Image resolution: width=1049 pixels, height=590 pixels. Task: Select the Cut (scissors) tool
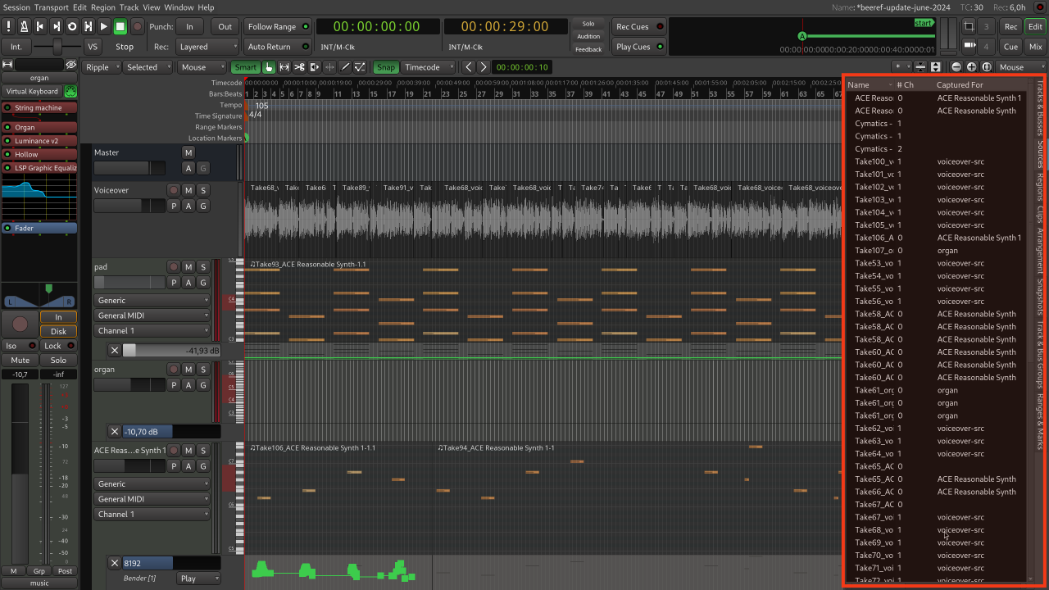pos(300,67)
